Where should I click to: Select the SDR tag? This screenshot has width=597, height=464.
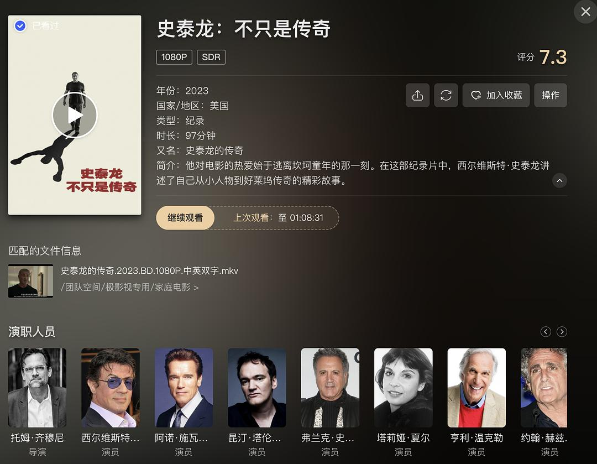pos(211,57)
